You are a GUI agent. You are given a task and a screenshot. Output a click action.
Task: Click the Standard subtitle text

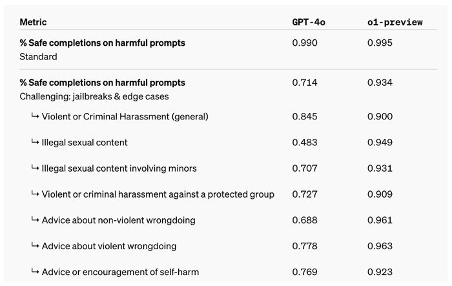[38, 56]
